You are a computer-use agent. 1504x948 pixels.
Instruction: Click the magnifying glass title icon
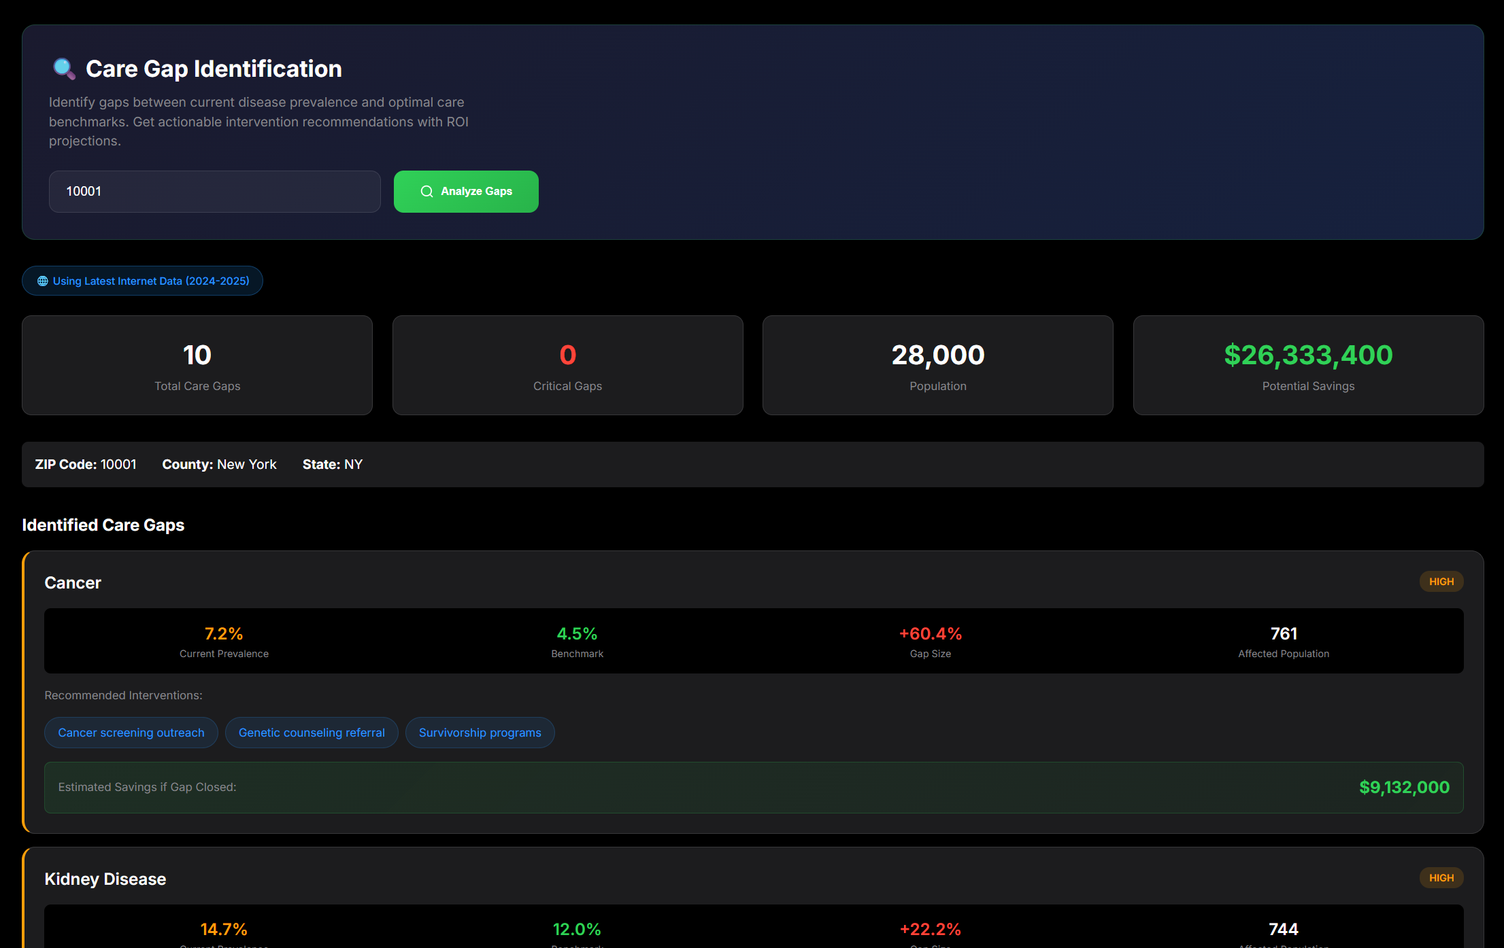click(x=64, y=69)
